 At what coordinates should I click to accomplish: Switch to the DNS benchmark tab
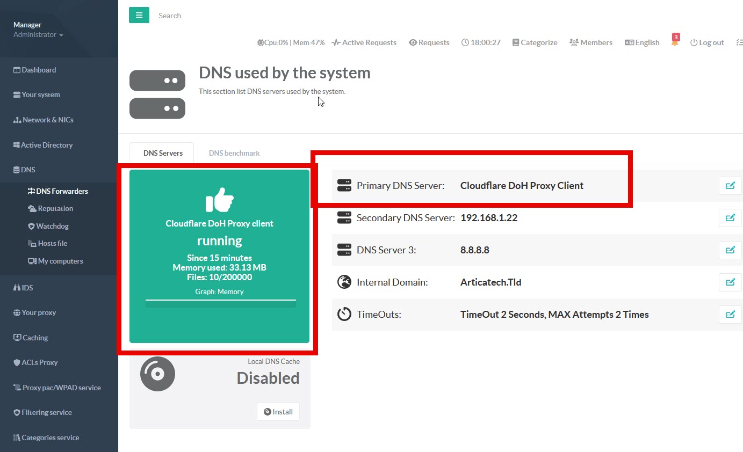tap(234, 153)
